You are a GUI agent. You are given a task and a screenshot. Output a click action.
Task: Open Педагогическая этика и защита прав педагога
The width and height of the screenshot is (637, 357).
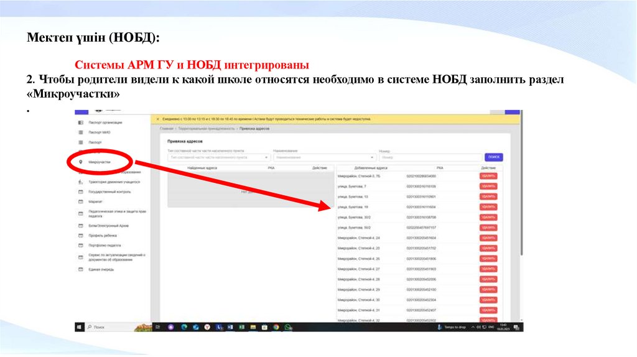(117, 213)
